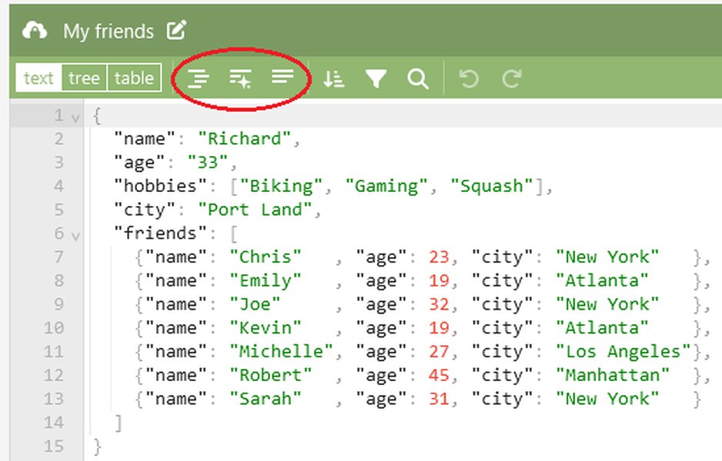Switch to text mode
Image resolution: width=722 pixels, height=461 pixels.
[38, 78]
